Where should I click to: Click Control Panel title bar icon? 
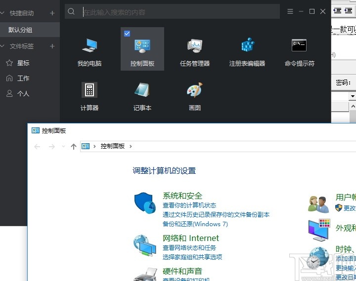point(36,130)
